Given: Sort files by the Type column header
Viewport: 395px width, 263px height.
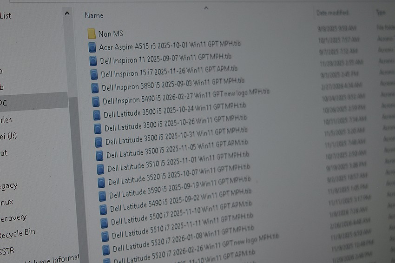Looking at the screenshot, I should [381, 12].
